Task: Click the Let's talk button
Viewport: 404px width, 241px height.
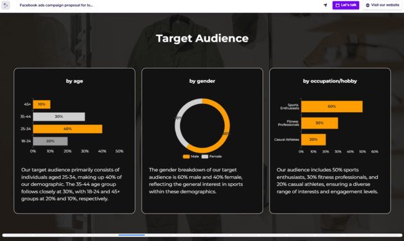Action: tap(346, 5)
